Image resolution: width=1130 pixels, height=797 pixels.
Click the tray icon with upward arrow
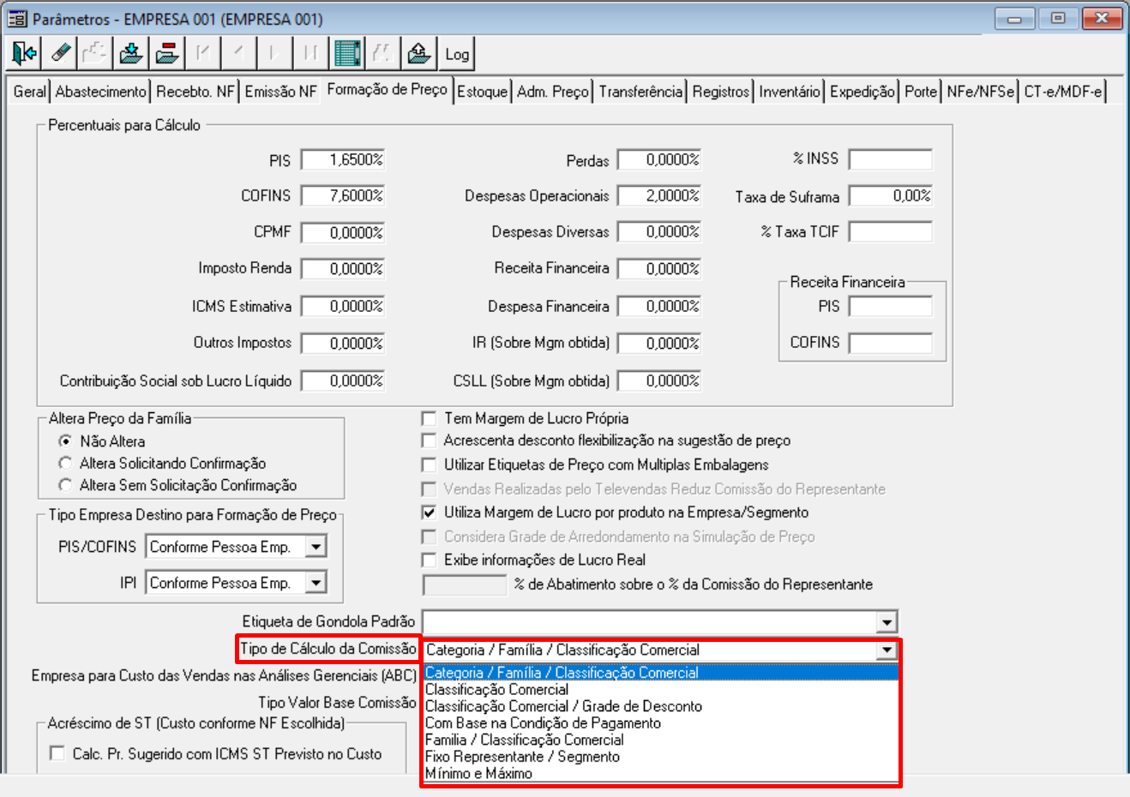pos(419,54)
